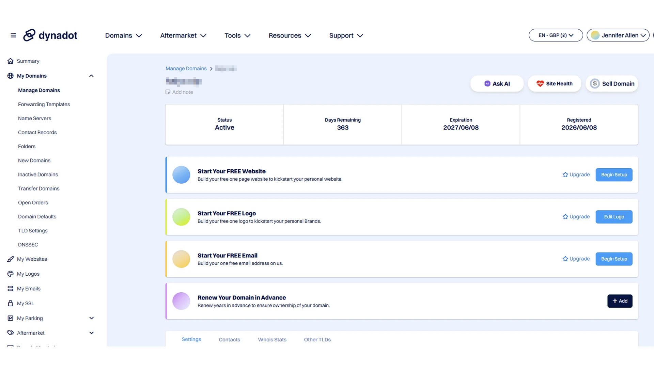Click Add to renew domain in advance

[620, 301]
